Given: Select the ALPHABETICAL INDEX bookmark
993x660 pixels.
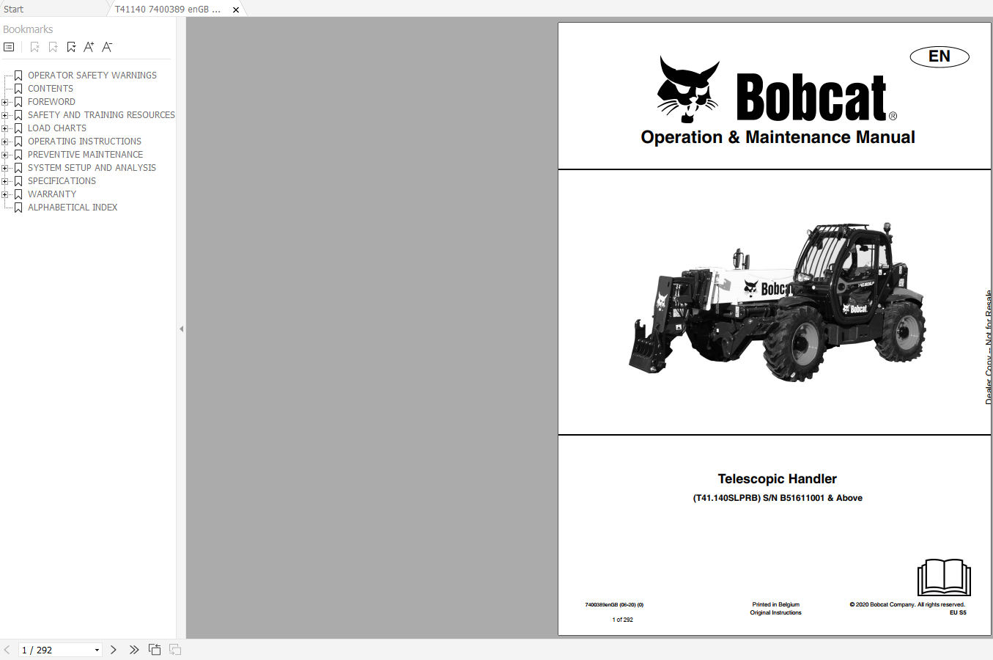Looking at the screenshot, I should tap(73, 207).
